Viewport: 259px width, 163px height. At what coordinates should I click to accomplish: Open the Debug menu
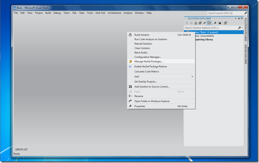coord(57,13)
